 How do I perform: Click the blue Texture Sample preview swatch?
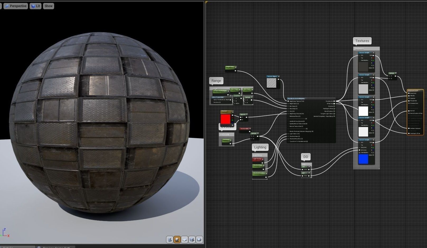point(363,159)
